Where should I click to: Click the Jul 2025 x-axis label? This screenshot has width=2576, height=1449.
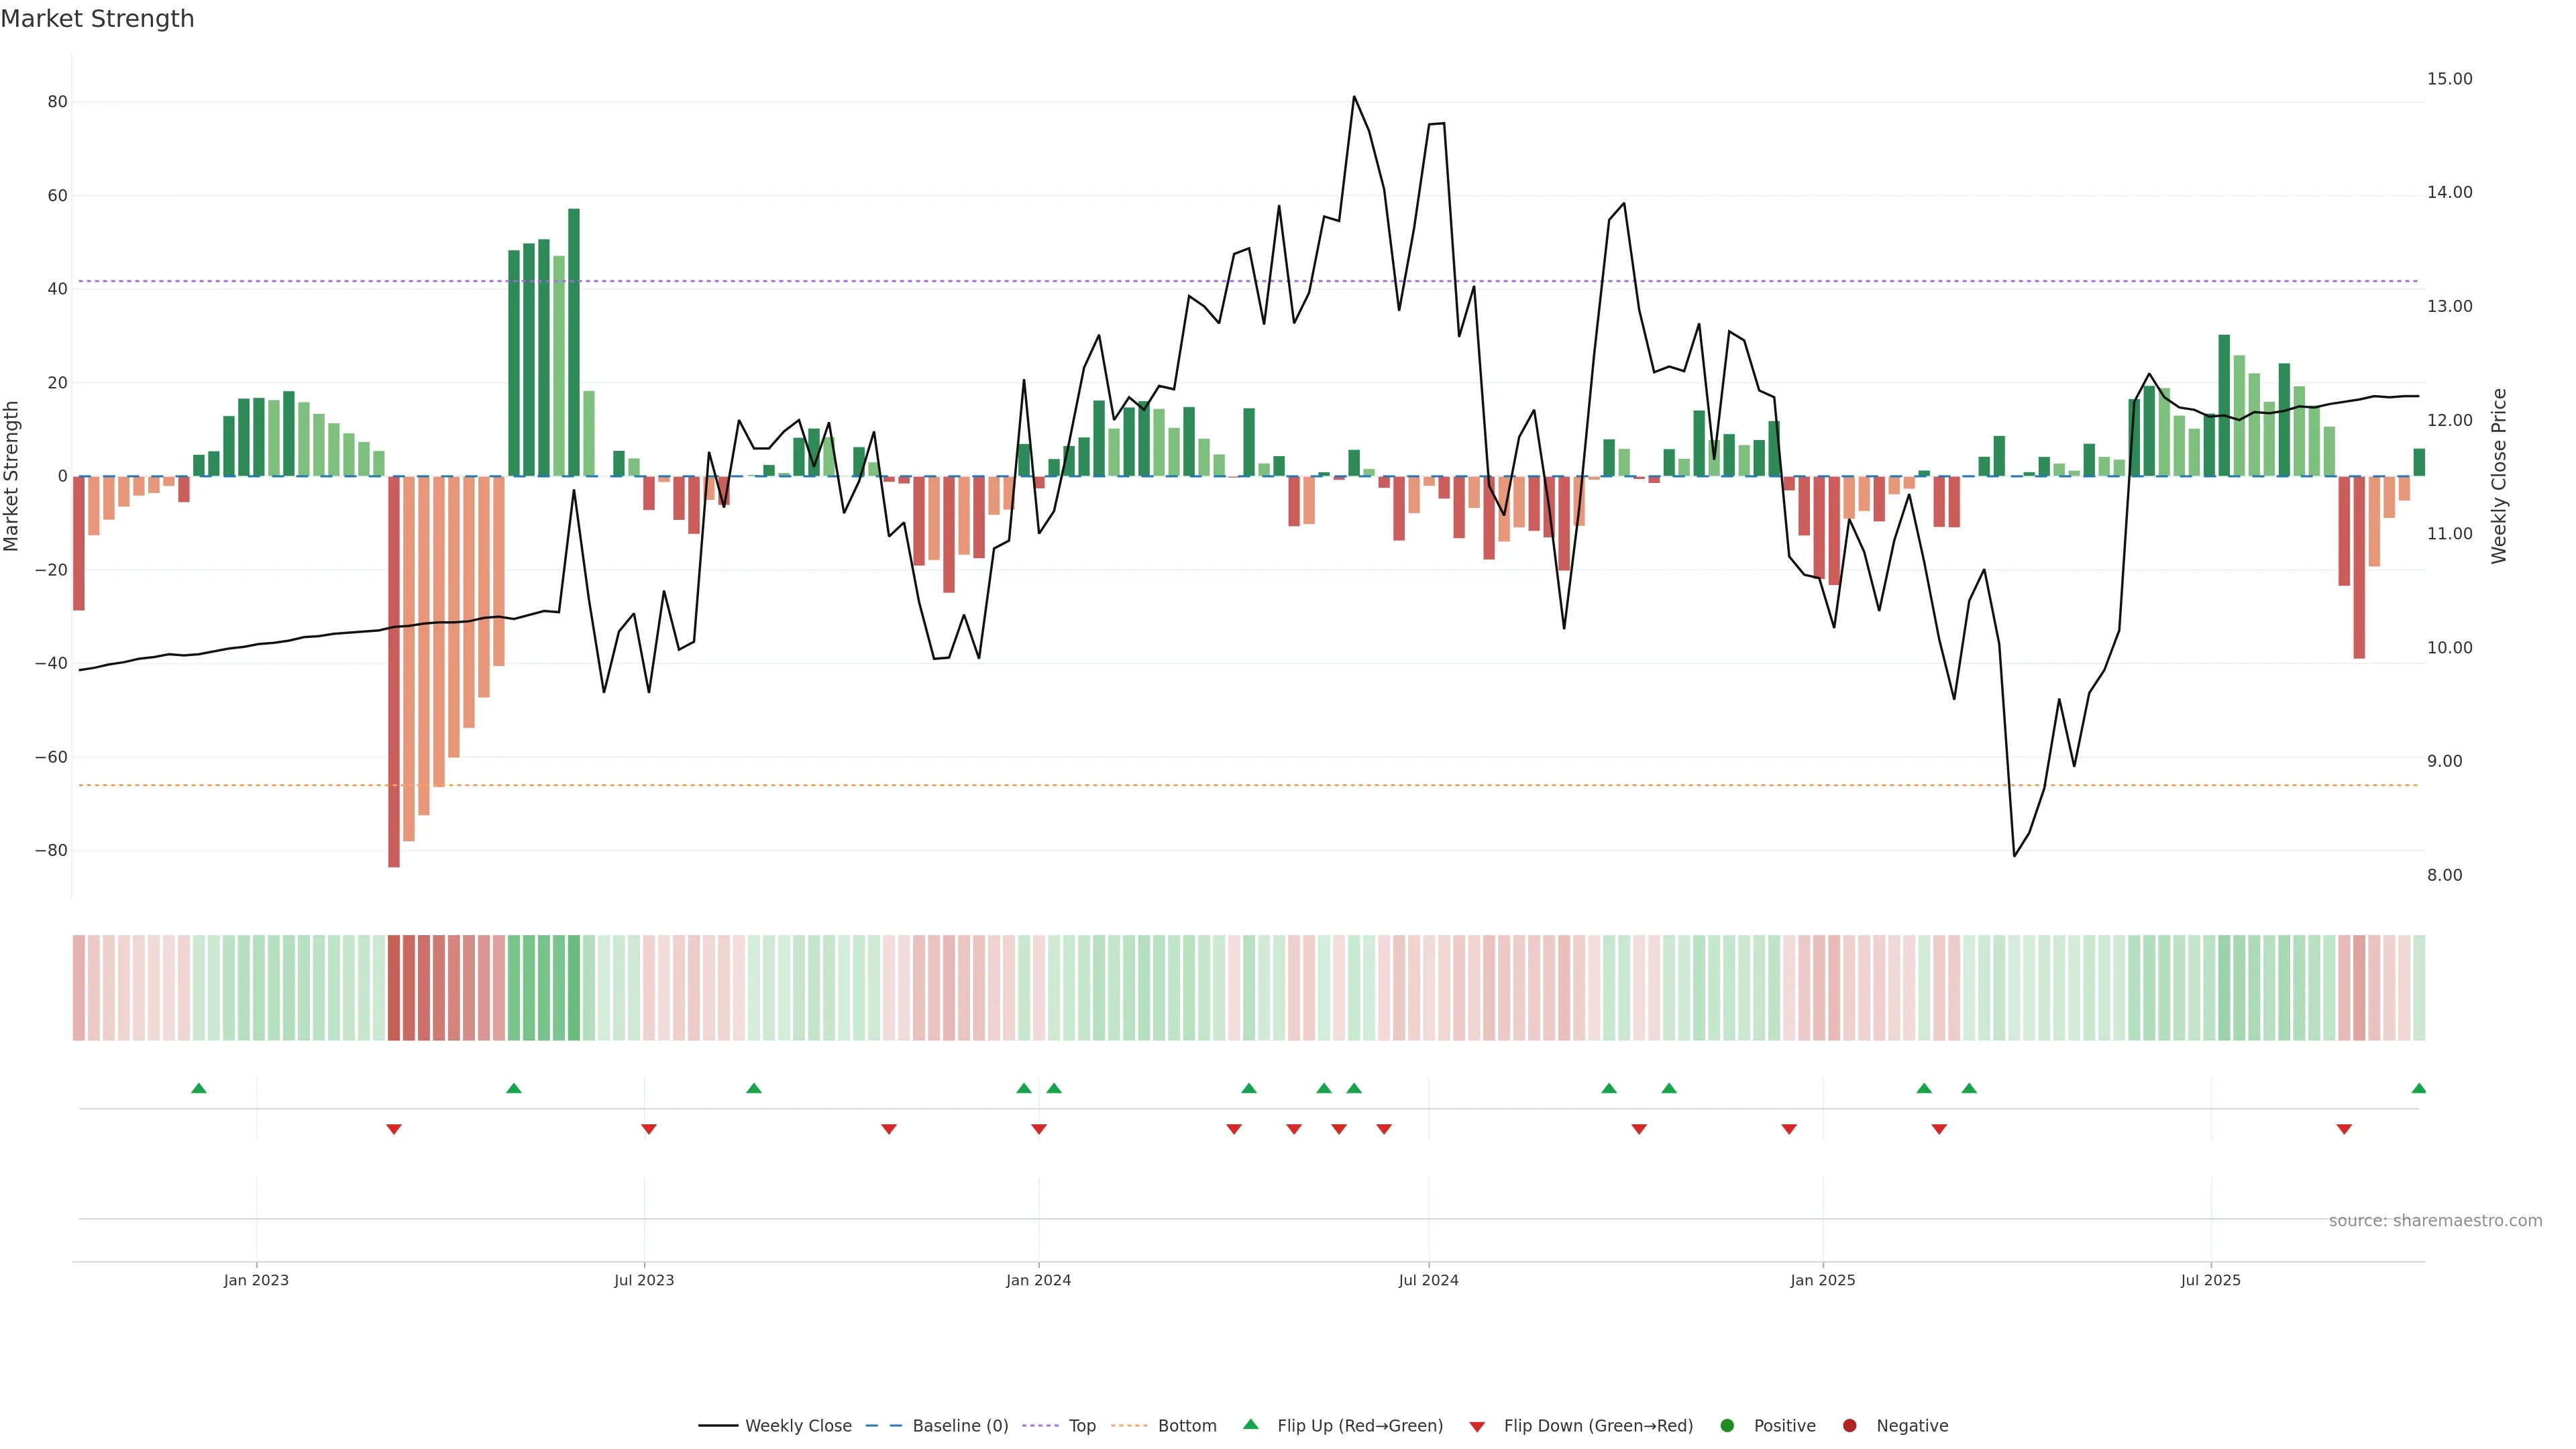pyautogui.click(x=2210, y=1280)
